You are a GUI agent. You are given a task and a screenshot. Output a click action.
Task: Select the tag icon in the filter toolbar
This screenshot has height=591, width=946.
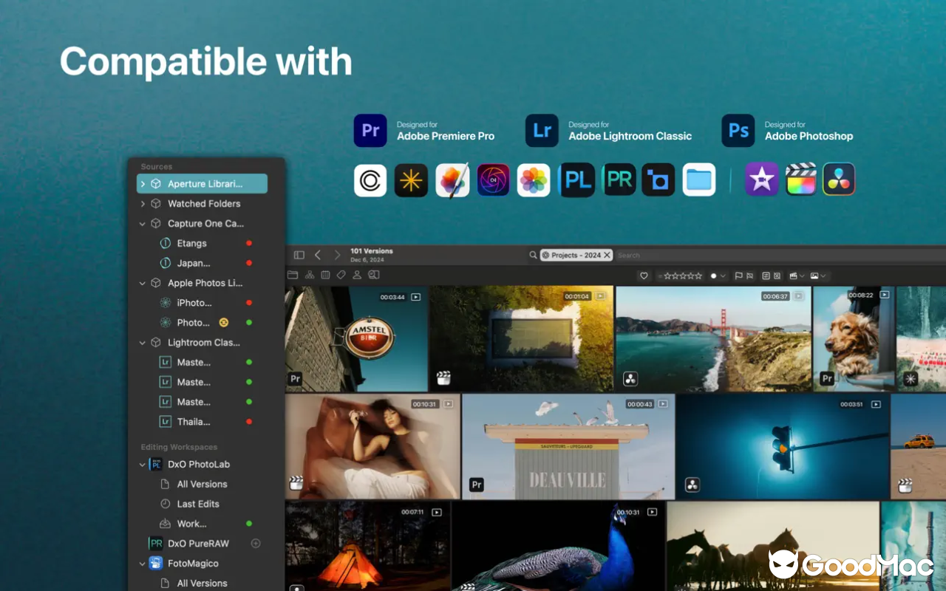(x=341, y=274)
